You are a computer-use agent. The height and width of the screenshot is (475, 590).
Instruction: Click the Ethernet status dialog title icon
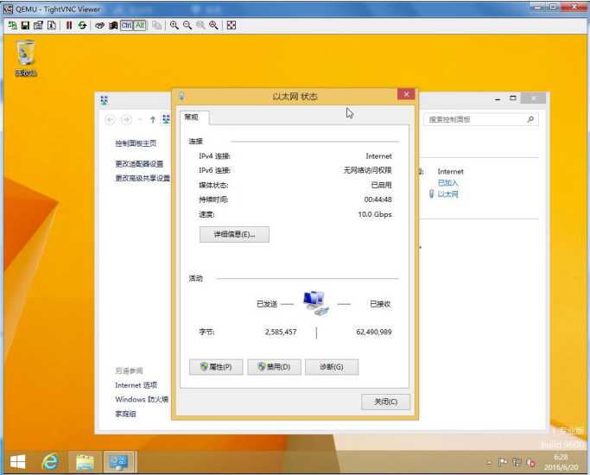(x=181, y=96)
